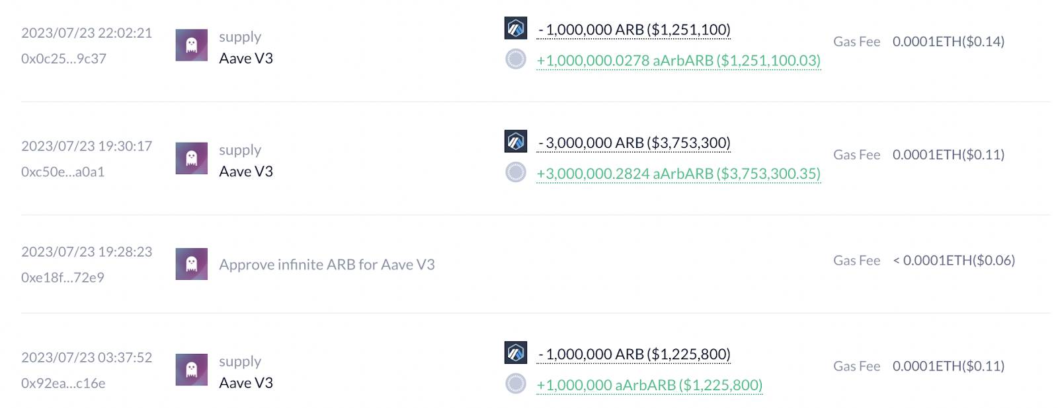Open transaction hash 0x0c25...9c37
Image resolution: width=1058 pixels, height=408 pixels.
(x=63, y=59)
